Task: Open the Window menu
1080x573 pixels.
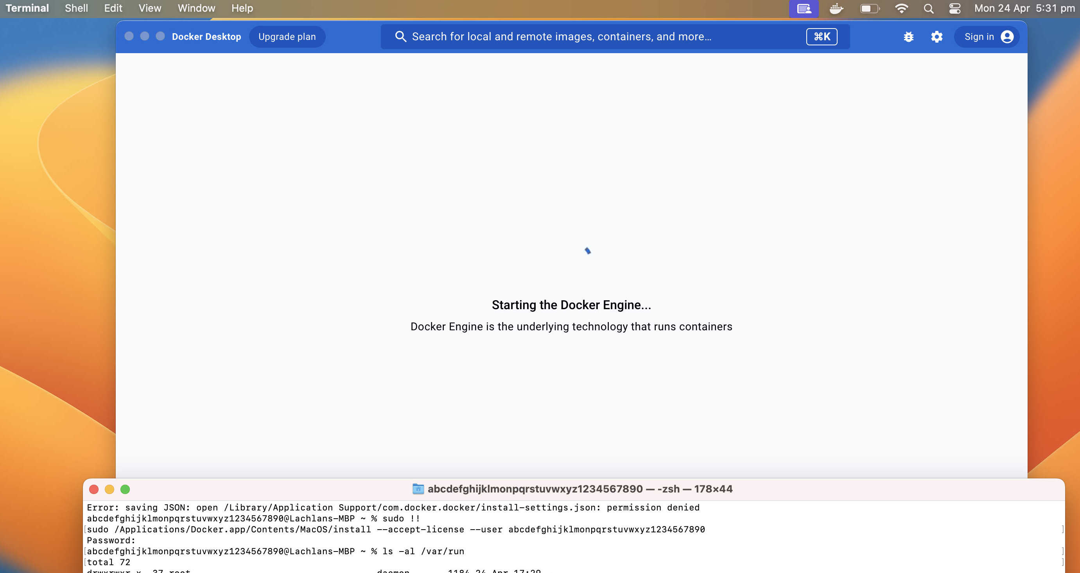Action: pyautogui.click(x=196, y=8)
